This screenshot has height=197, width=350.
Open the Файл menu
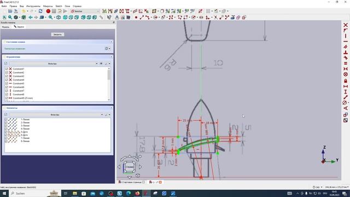pyautogui.click(x=4, y=6)
